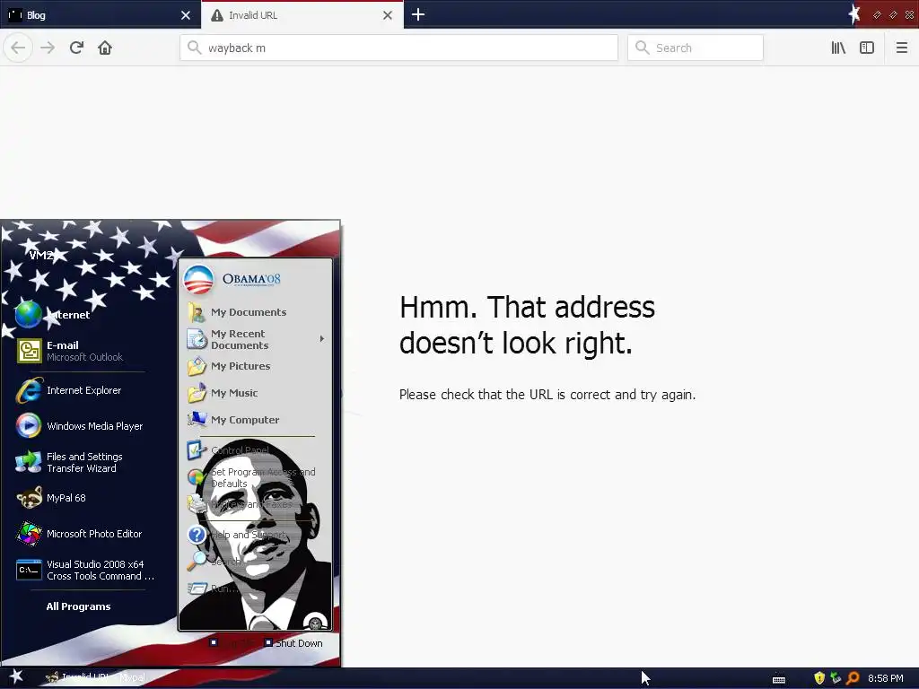Click the 8:58 PM clock
The image size is (919, 689).
885,678
